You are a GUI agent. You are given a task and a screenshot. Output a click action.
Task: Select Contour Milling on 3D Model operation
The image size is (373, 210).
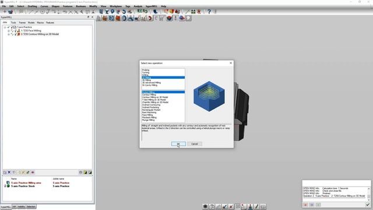click(155, 97)
